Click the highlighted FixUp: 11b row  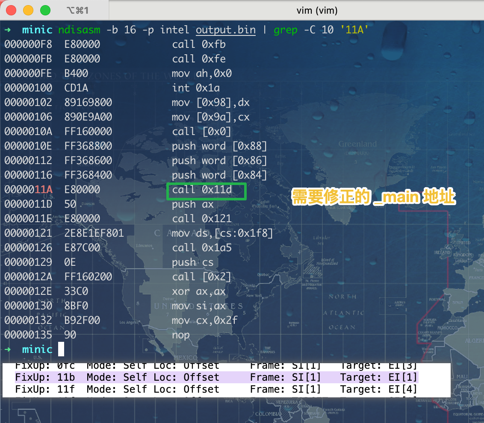coord(216,377)
